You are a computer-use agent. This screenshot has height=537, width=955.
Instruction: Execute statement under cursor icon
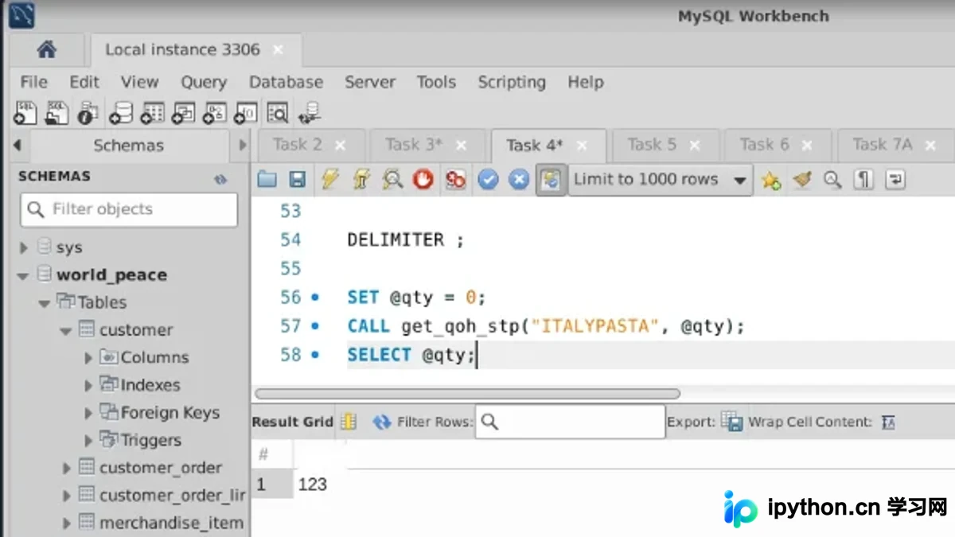click(x=361, y=180)
